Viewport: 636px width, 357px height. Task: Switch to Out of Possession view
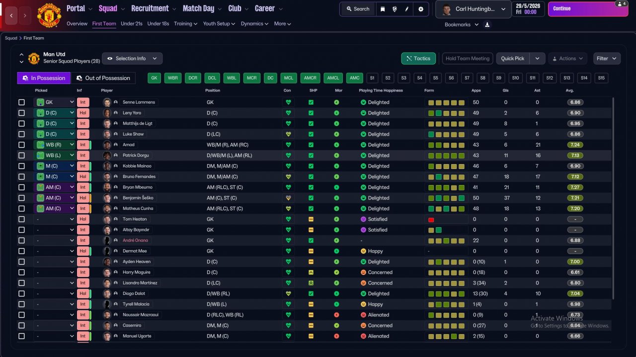tap(103, 78)
